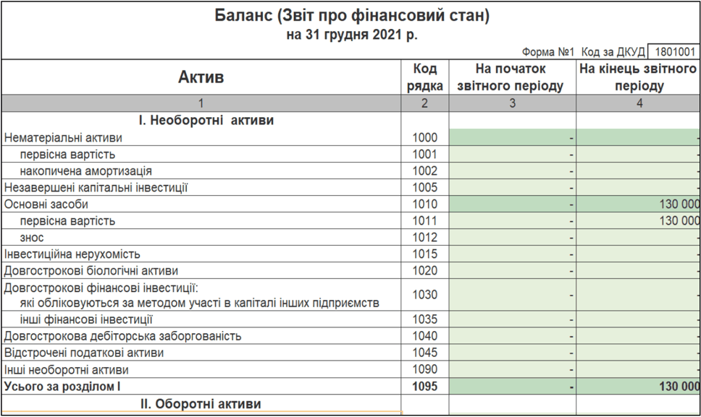The width and height of the screenshot is (701, 417).
Task: Select 'Довгострокові біологічні активи' label
Action: (x=91, y=271)
